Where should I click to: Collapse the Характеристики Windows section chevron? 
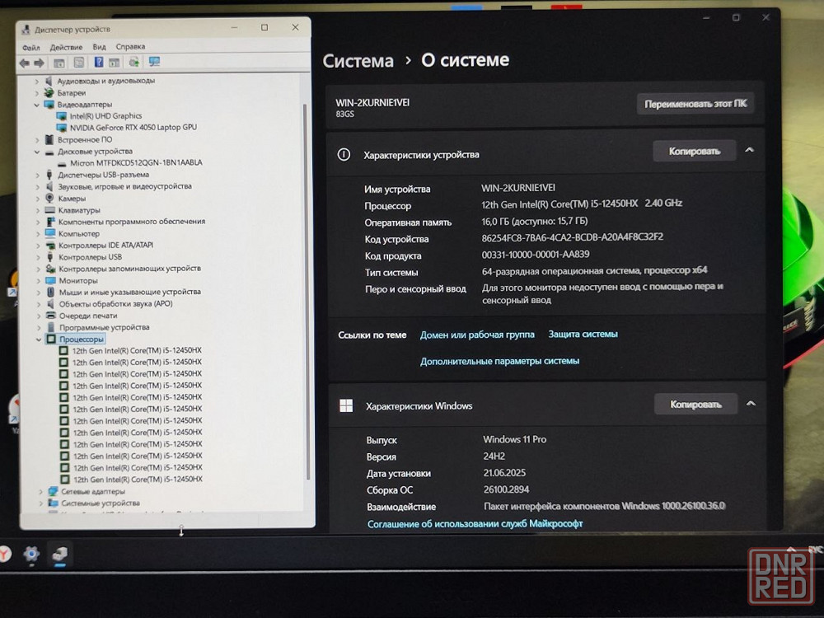click(751, 404)
